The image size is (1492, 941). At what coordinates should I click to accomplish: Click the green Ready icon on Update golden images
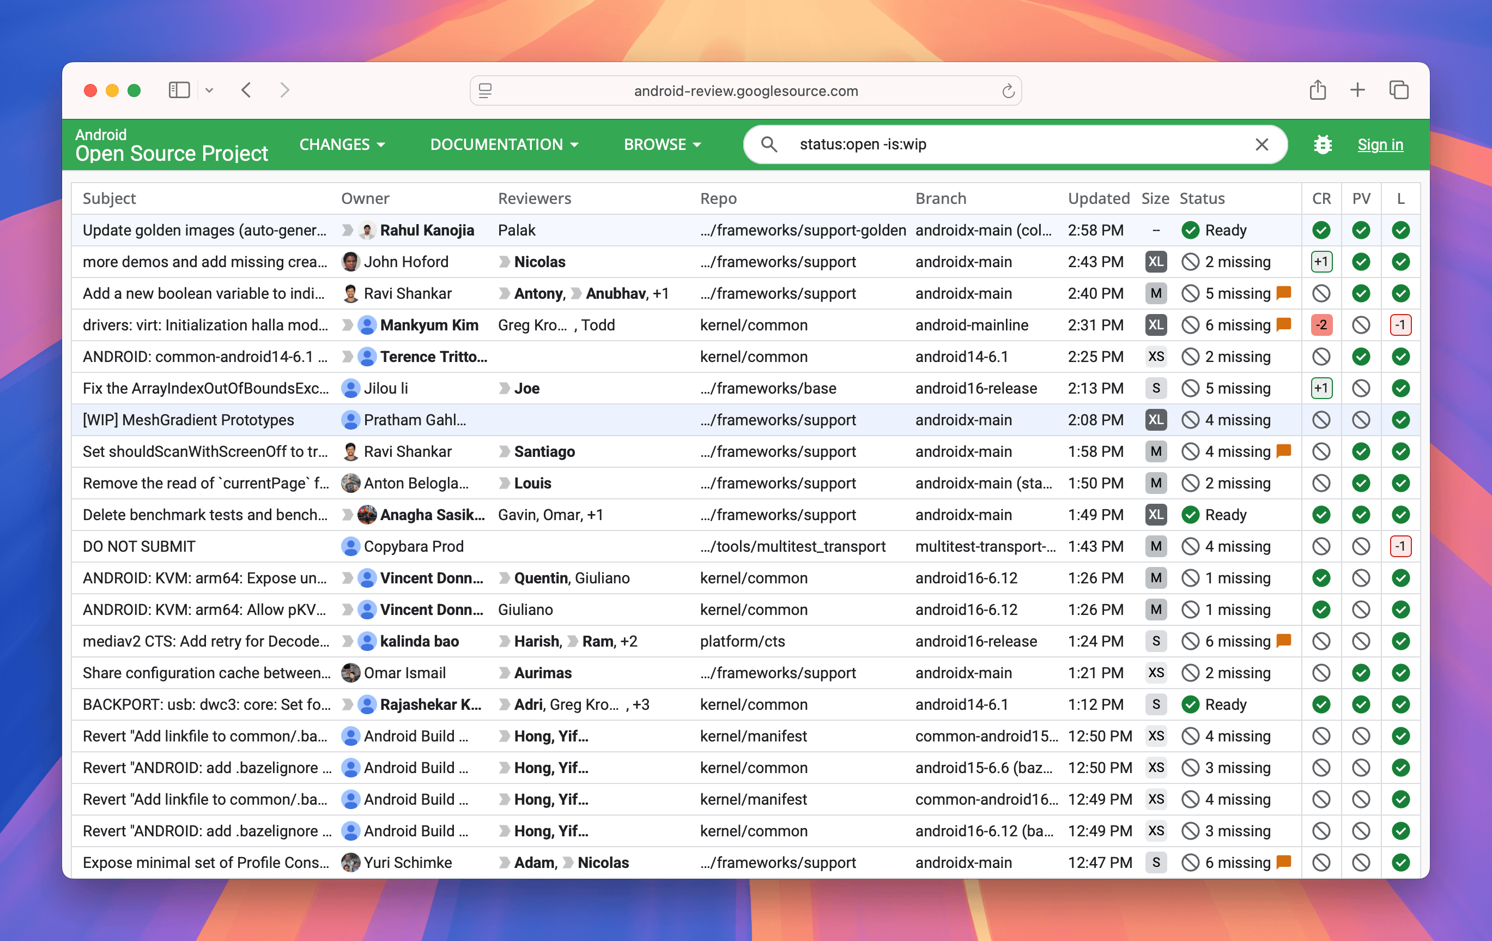coord(1190,230)
